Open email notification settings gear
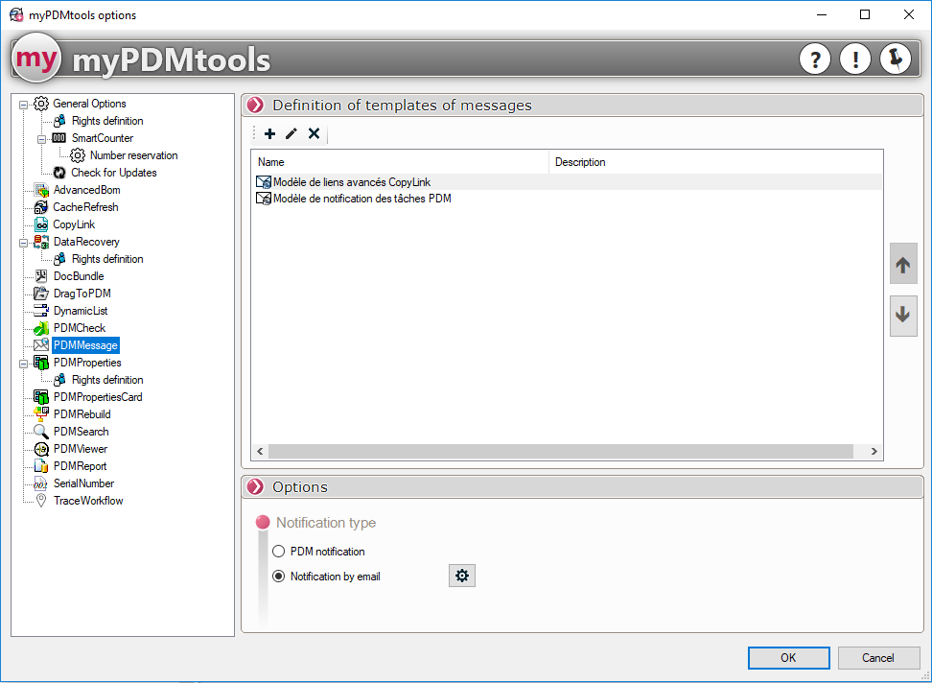The height and width of the screenshot is (683, 932). click(x=462, y=576)
